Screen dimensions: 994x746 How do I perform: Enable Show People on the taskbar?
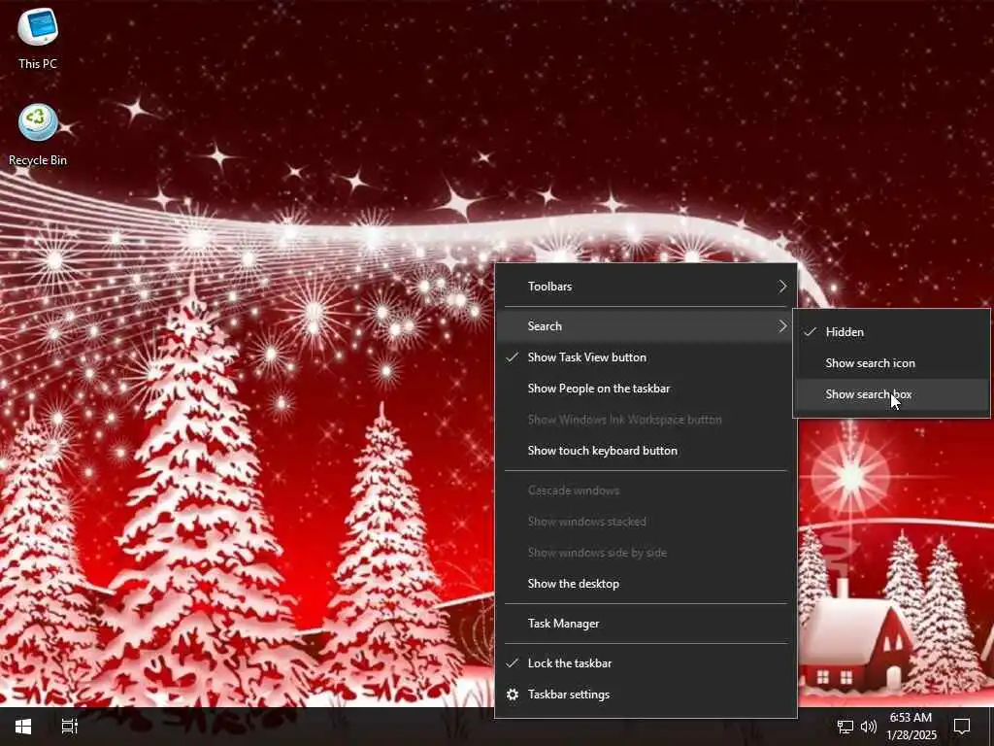pyautogui.click(x=646, y=389)
